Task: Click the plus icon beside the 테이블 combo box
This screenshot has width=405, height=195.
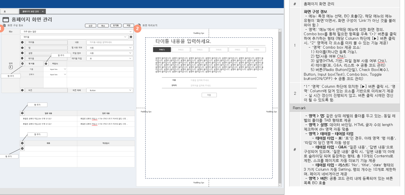Action: (131, 37)
